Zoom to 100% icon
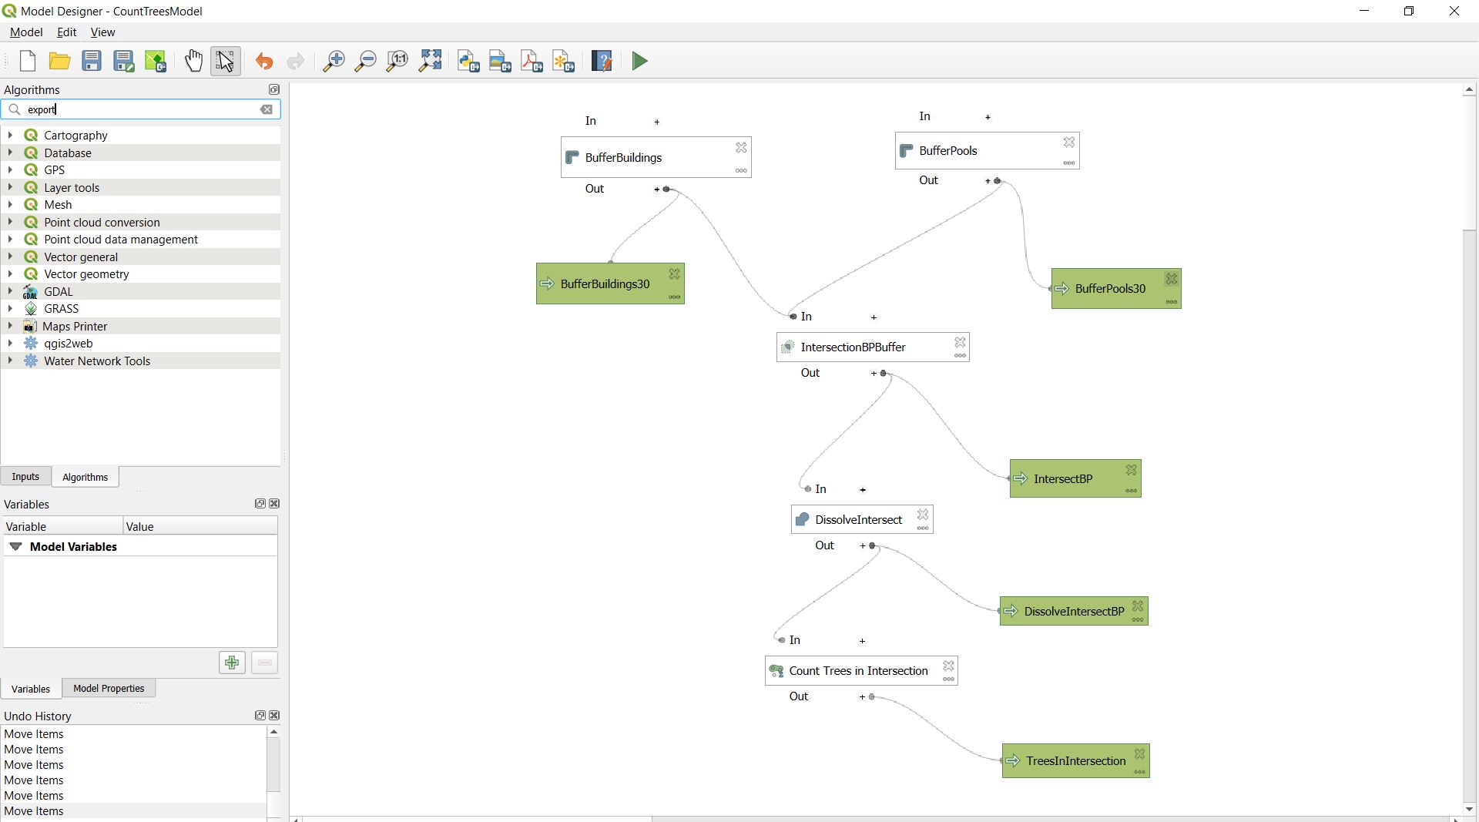Viewport: 1479px width, 822px height. pyautogui.click(x=397, y=61)
